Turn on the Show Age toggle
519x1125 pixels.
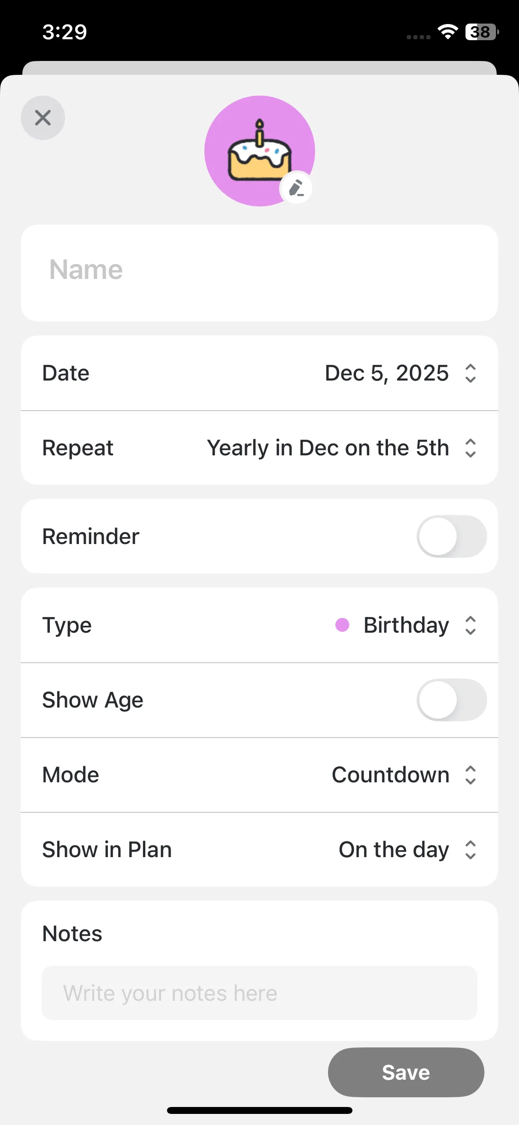click(451, 700)
